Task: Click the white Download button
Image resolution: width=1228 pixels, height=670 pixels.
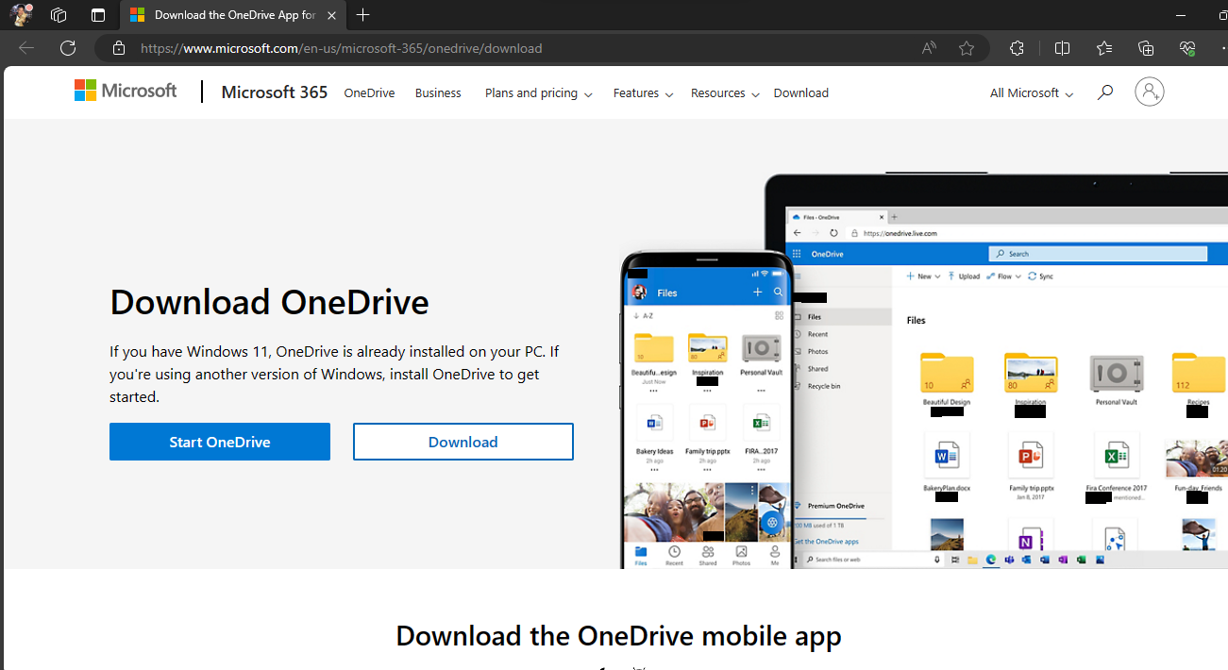Action: point(463,442)
